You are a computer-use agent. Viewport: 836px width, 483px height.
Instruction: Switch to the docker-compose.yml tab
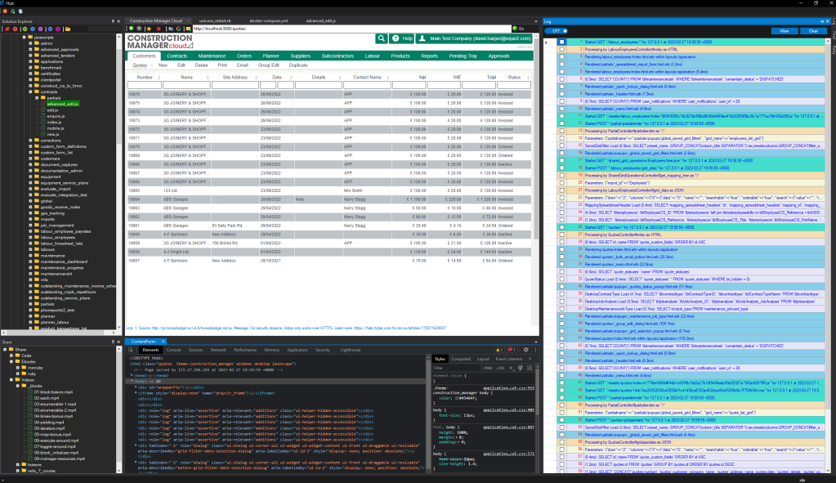pyautogui.click(x=269, y=20)
